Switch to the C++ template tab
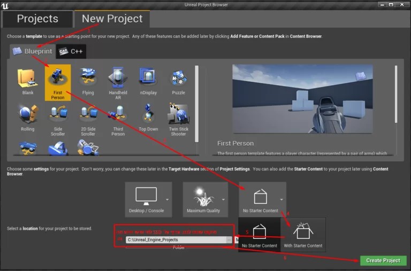The image size is (411, 271). click(71, 51)
